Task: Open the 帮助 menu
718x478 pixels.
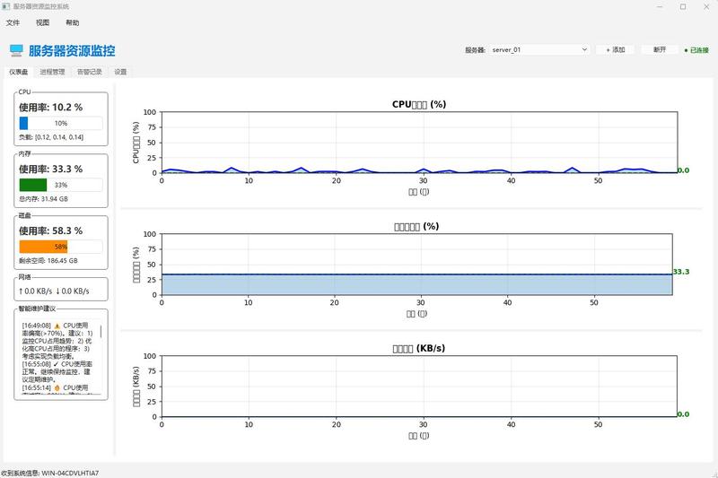Action: pos(73,22)
